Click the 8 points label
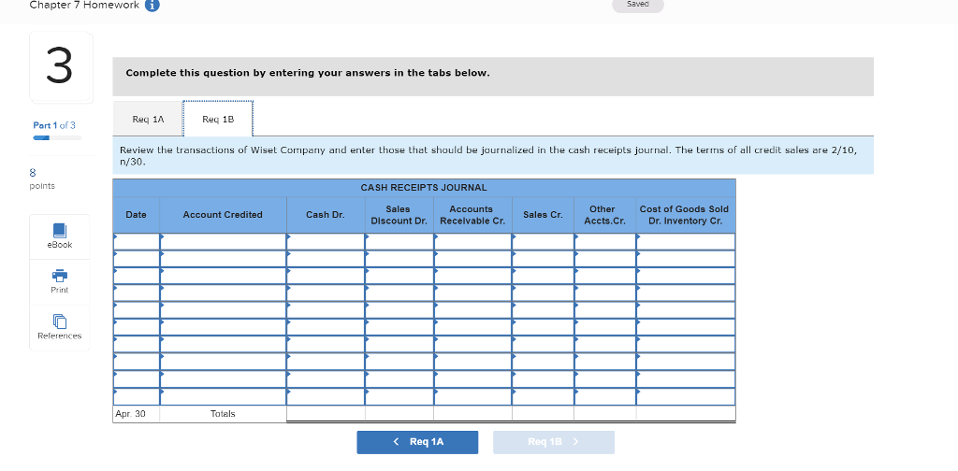The width and height of the screenshot is (958, 471). [x=42, y=179]
